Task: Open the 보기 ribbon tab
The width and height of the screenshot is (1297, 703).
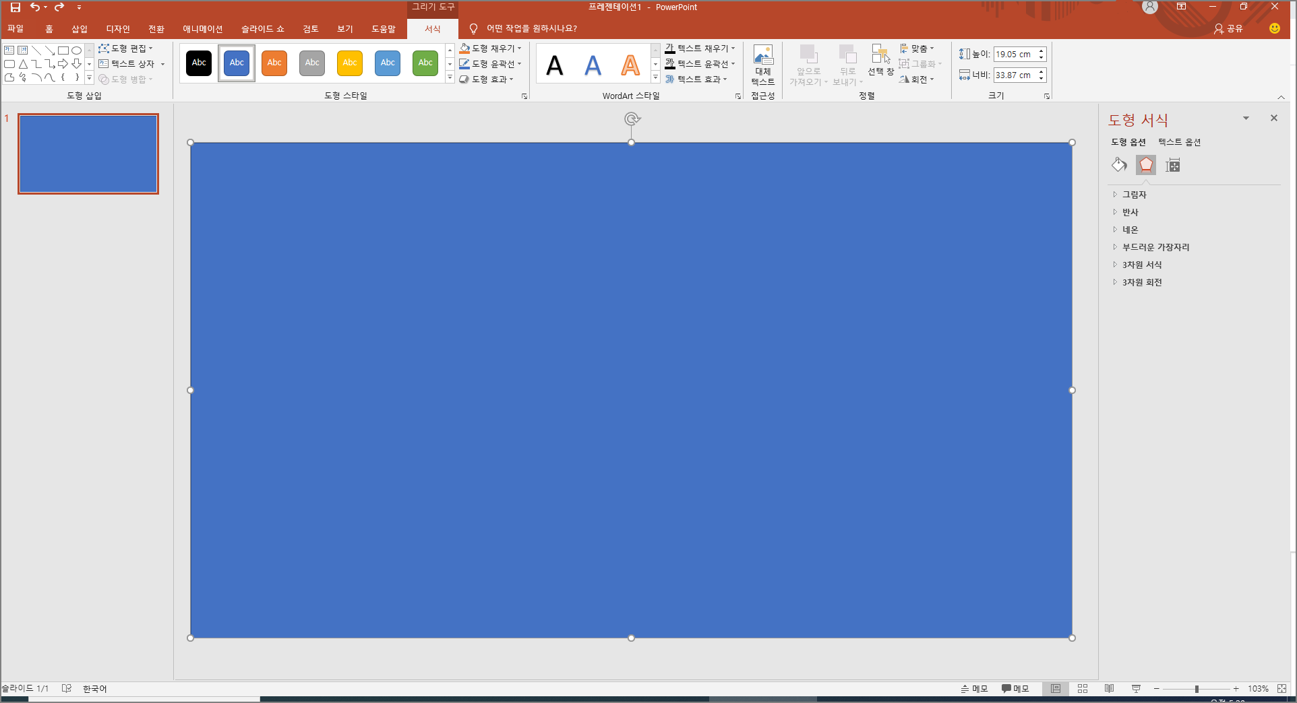Action: pyautogui.click(x=345, y=29)
